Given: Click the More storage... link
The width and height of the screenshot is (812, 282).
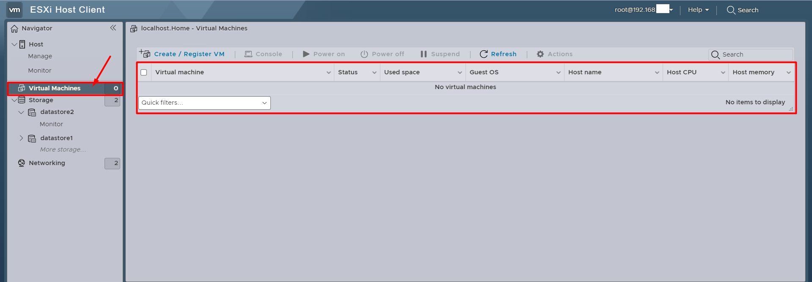Looking at the screenshot, I should coord(63,149).
